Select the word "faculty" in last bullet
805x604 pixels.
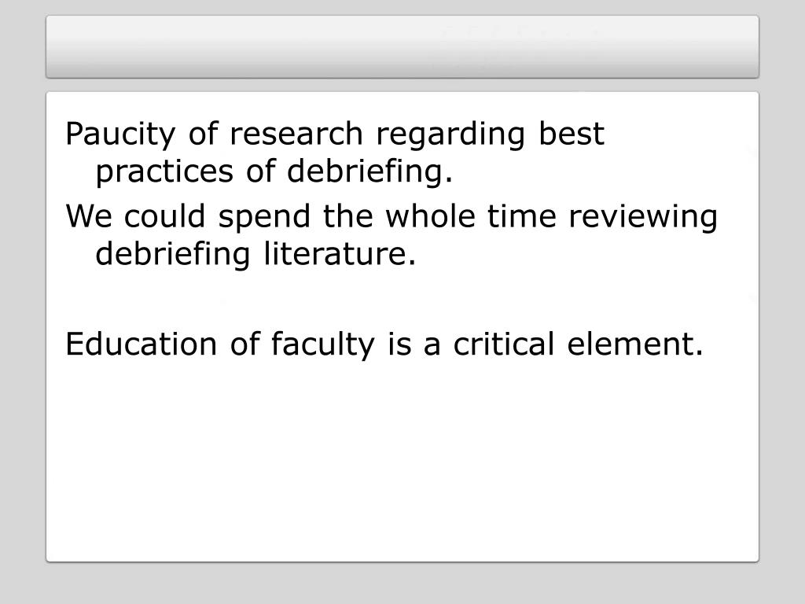pyautogui.click(x=322, y=344)
